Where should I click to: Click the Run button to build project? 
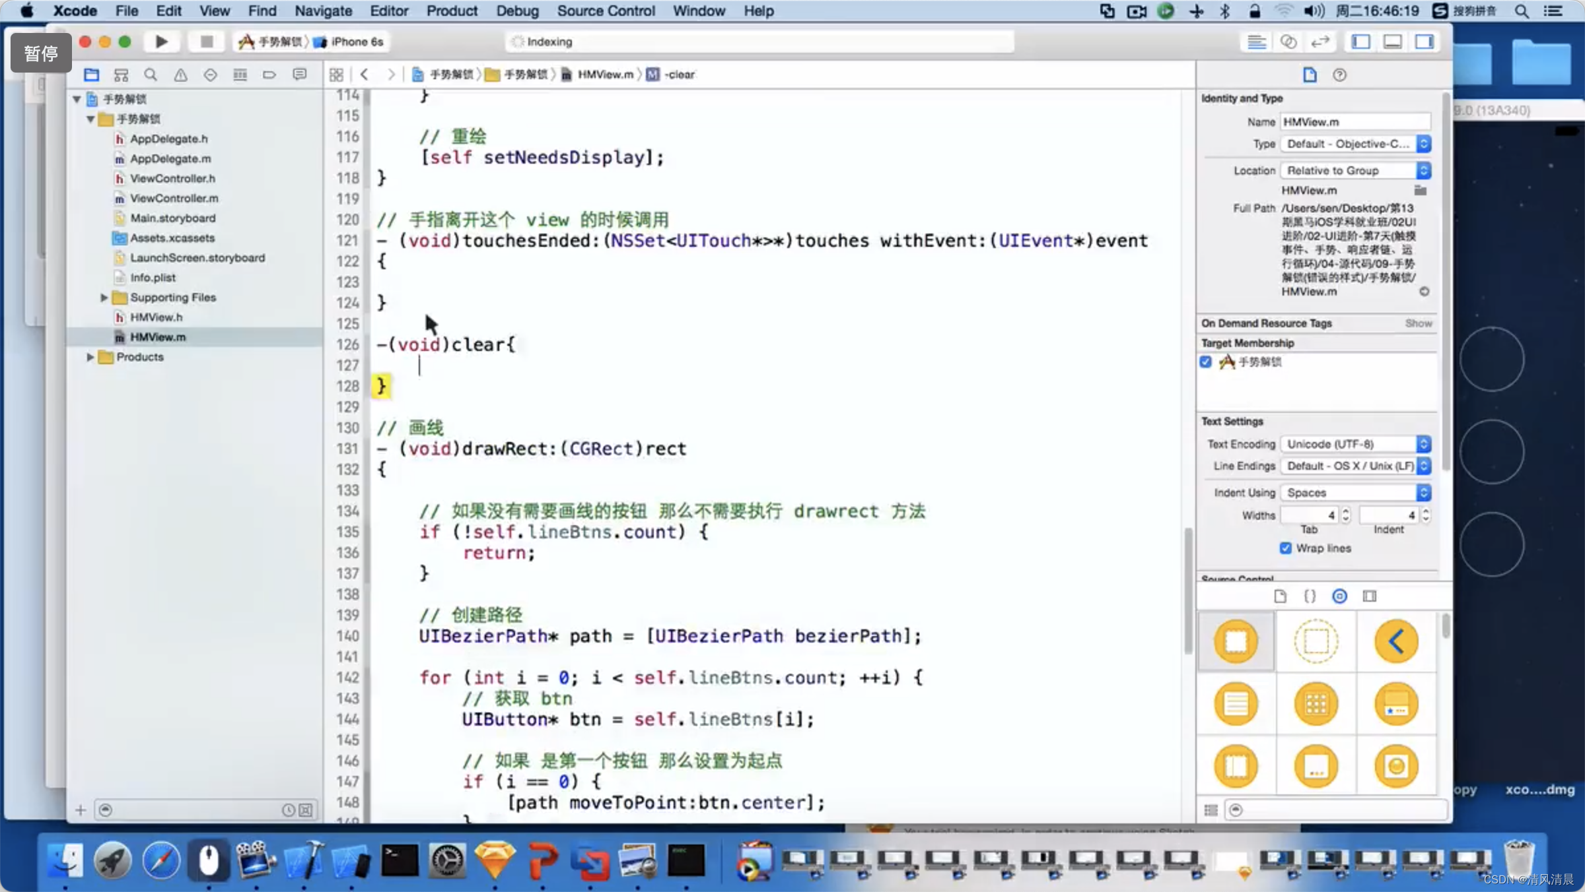(x=160, y=42)
